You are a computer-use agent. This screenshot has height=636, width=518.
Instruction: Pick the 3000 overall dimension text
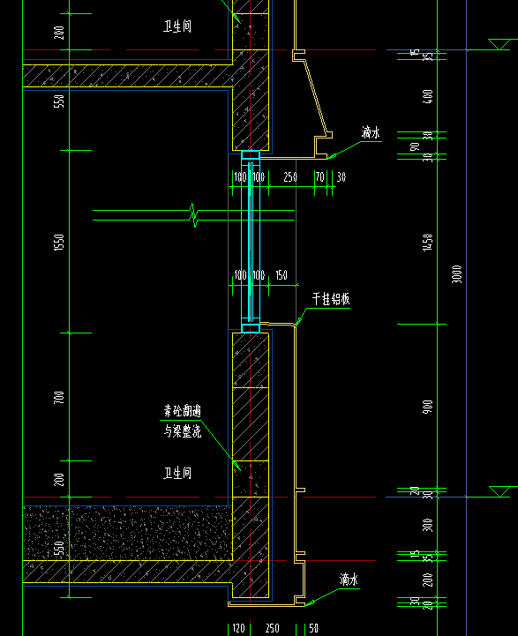click(457, 274)
